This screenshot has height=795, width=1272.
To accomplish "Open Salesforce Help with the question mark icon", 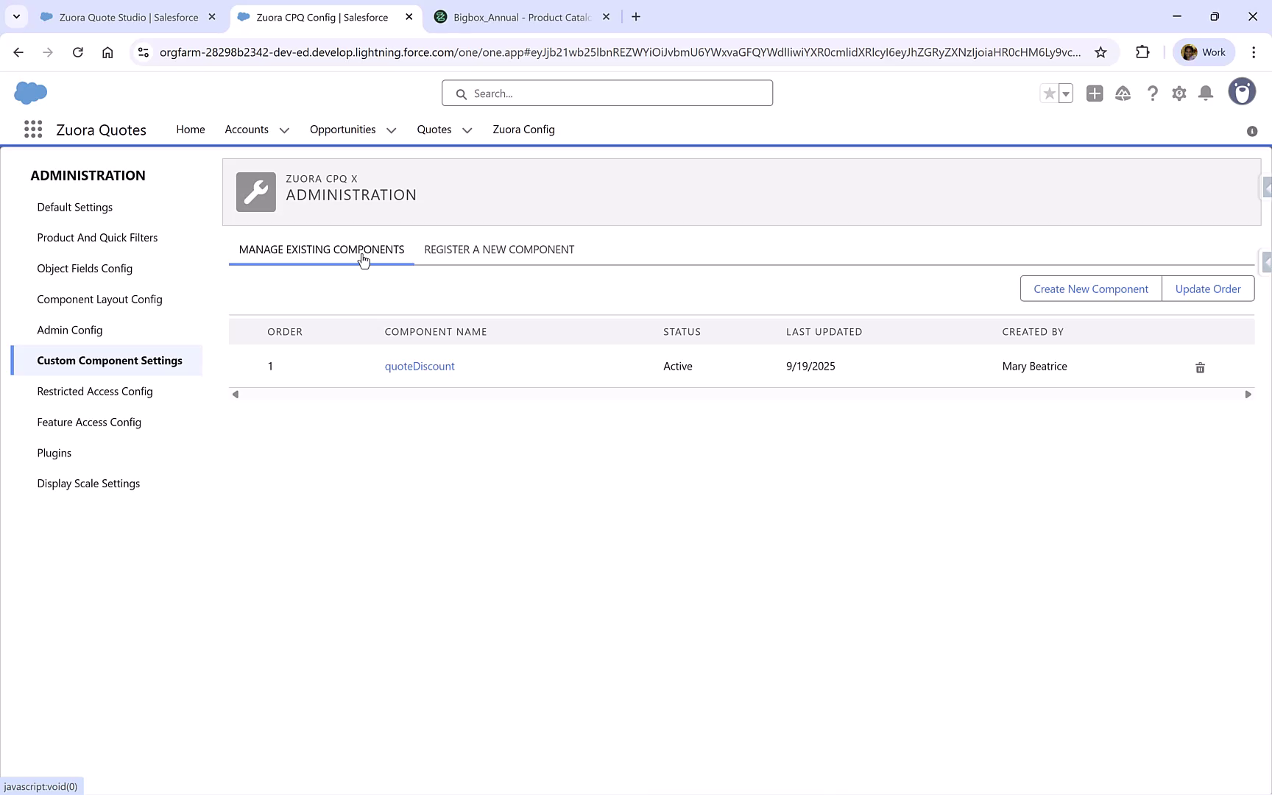I will coord(1153,93).
